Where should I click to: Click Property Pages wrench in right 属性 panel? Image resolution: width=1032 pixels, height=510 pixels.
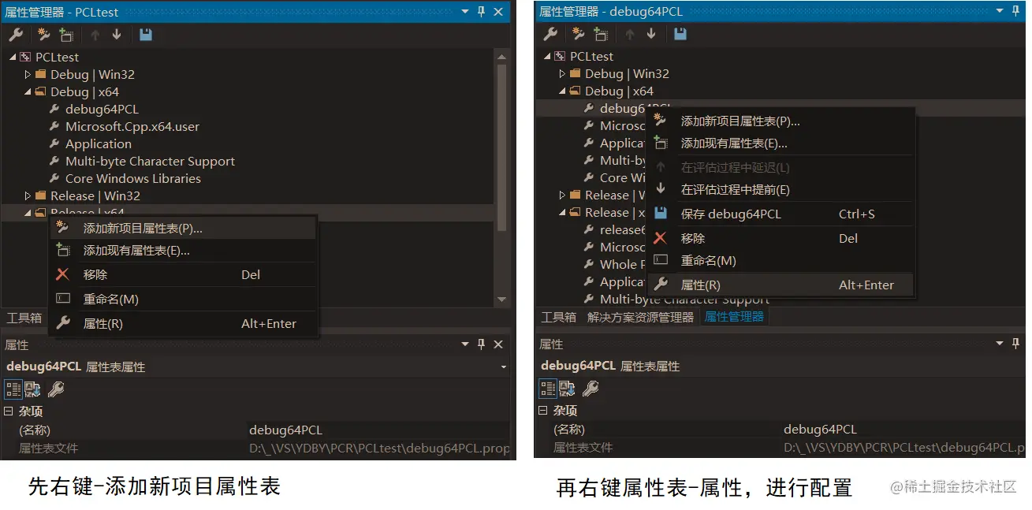[x=591, y=388]
